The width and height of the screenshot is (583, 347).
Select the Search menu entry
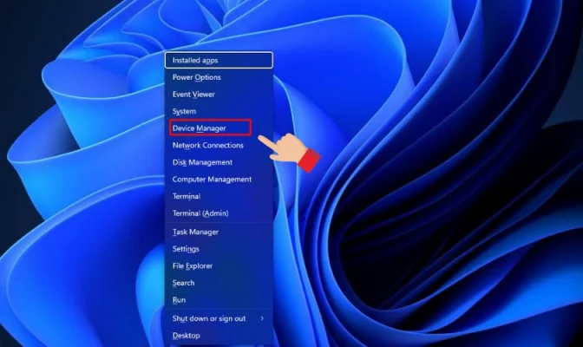[x=183, y=283]
